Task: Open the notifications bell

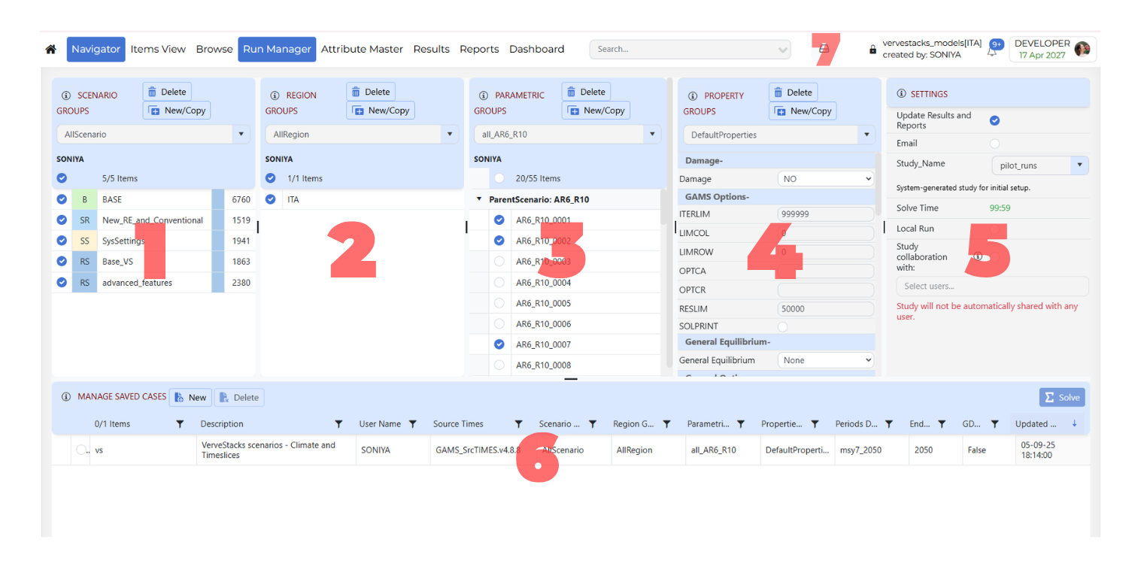Action: pos(992,51)
